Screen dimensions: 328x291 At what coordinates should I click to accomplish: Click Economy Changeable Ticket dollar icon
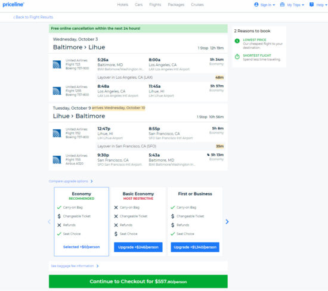[x=59, y=216]
